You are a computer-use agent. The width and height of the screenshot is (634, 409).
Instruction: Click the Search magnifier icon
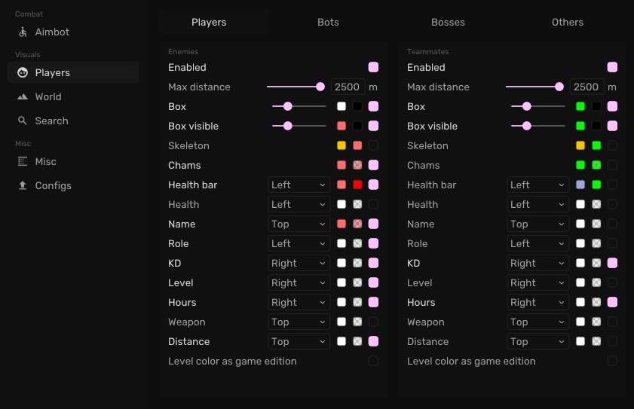coord(23,121)
